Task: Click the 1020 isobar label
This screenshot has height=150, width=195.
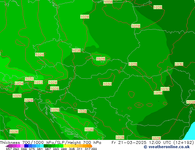Action: click(x=29, y=79)
